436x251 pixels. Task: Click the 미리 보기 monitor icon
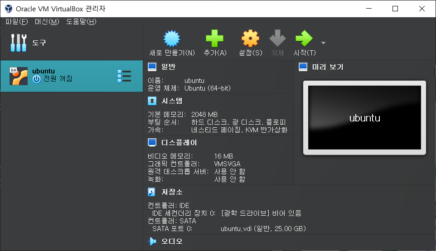tap(303, 67)
